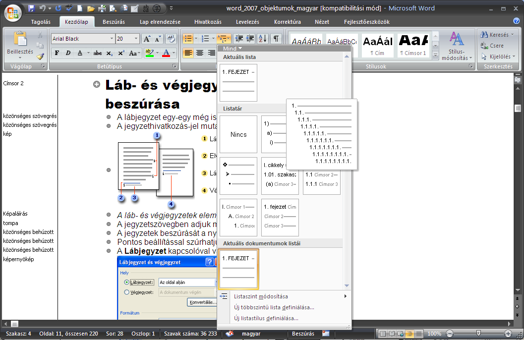Apply strikethrough with the abc icon
The width and height of the screenshot is (524, 340).
click(x=98, y=53)
